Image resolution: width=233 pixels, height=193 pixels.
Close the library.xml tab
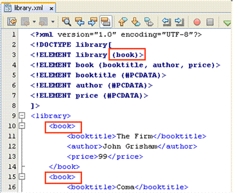(52, 9)
